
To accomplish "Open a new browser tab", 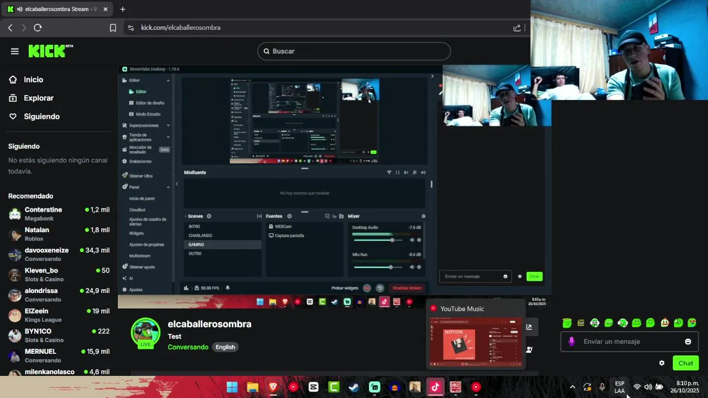I will (x=123, y=9).
